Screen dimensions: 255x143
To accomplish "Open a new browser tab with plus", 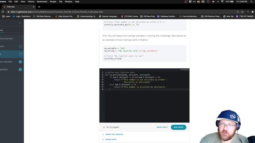I will (x=39, y=7).
